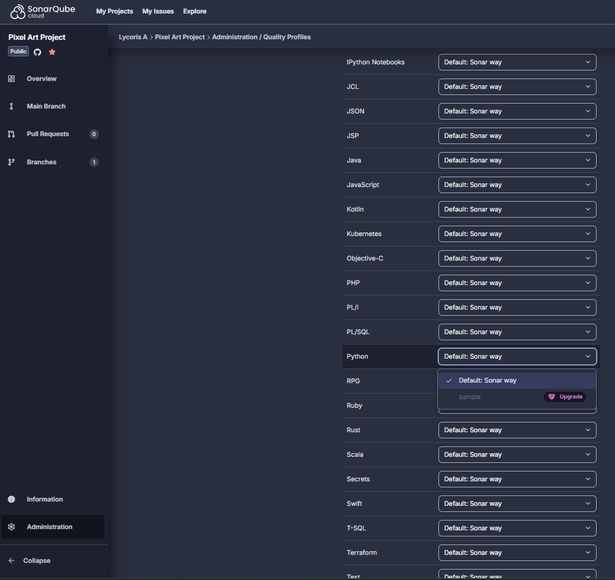
Task: Click the Administration gear icon
Action: [12, 527]
